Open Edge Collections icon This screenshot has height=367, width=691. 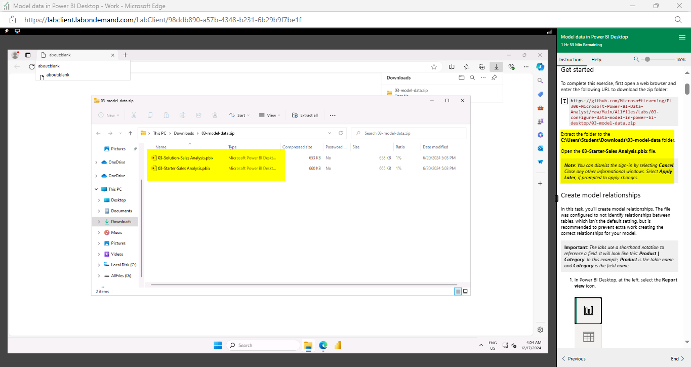tap(482, 66)
